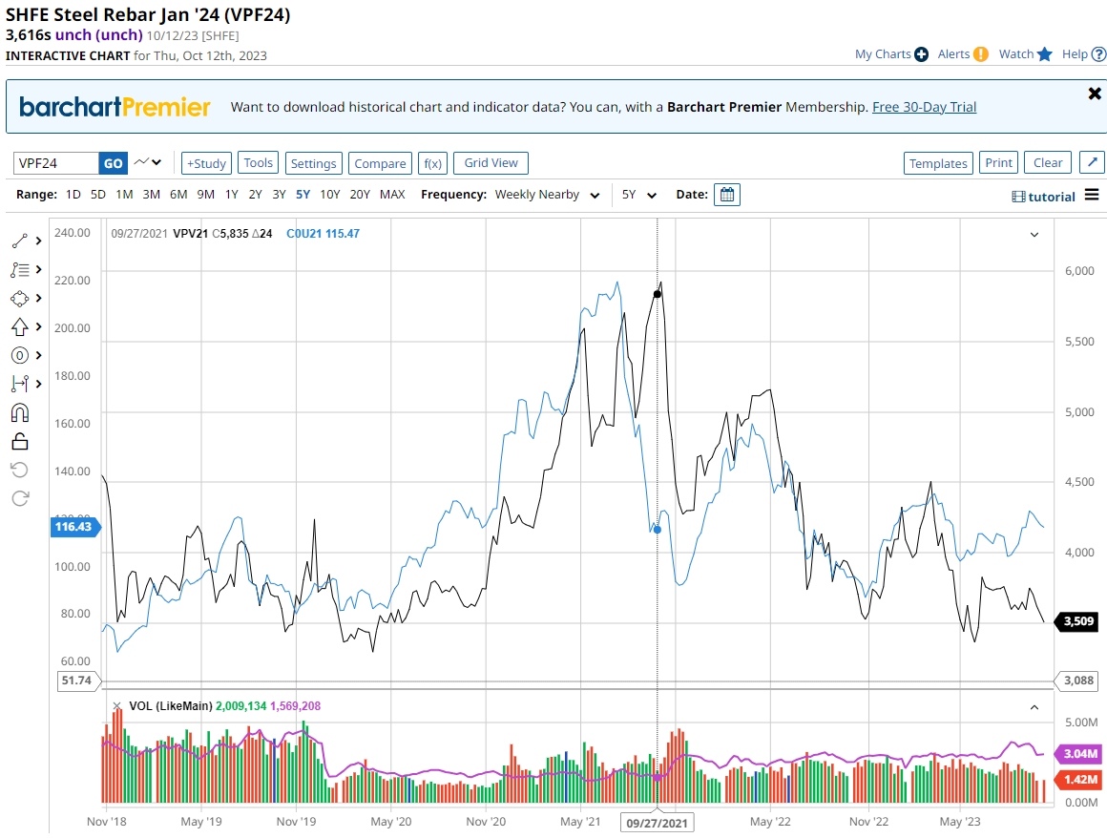Select the shapes drawing tool
1107x838 pixels.
pyautogui.click(x=20, y=299)
